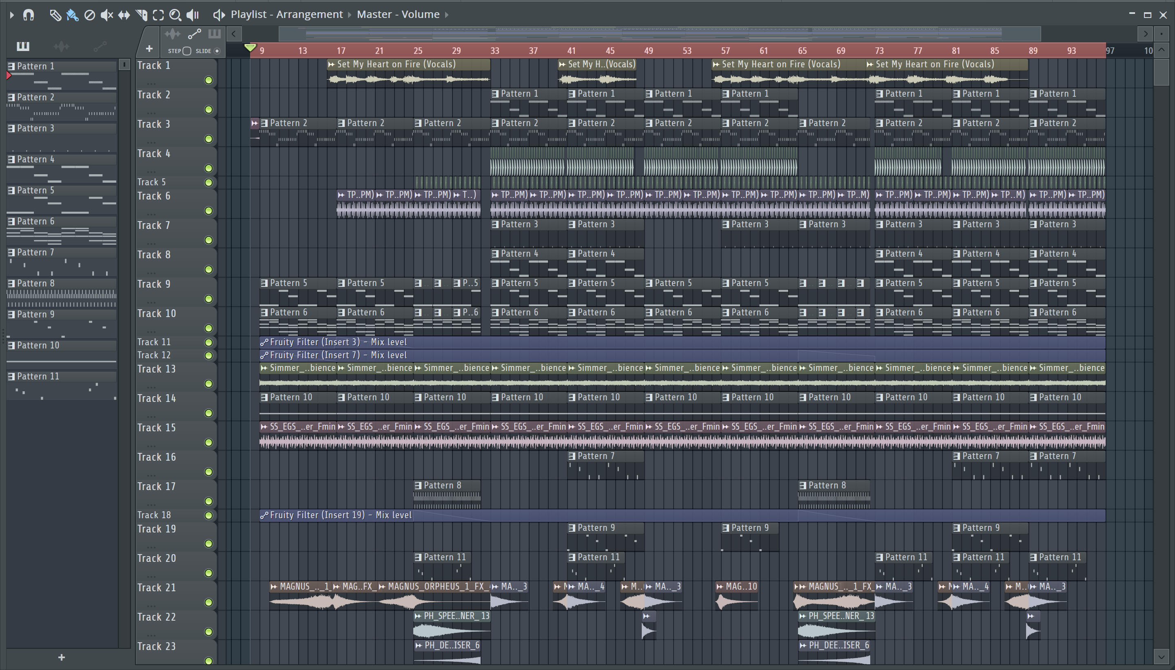Open playlist options menu arrow
1175x670 pixels.
(12, 15)
